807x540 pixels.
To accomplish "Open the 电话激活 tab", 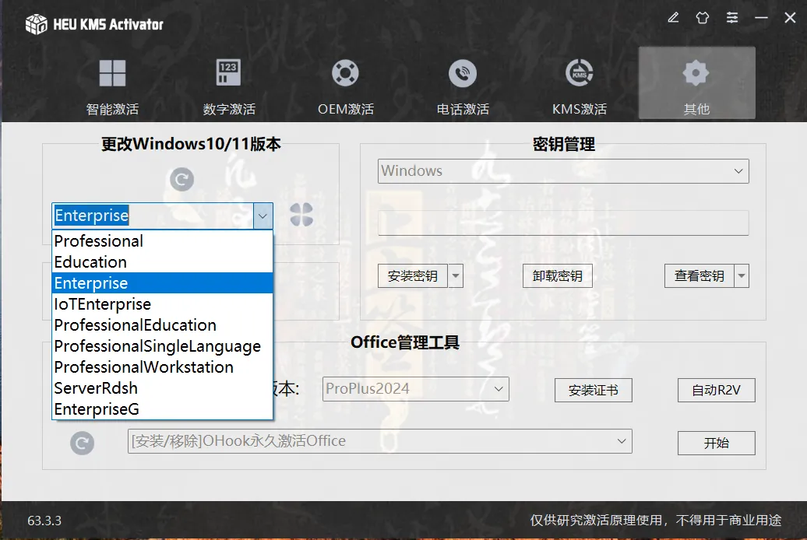I will (463, 86).
